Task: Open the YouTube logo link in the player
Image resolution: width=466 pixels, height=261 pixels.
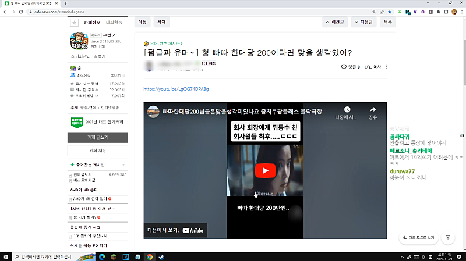Action: point(193,230)
